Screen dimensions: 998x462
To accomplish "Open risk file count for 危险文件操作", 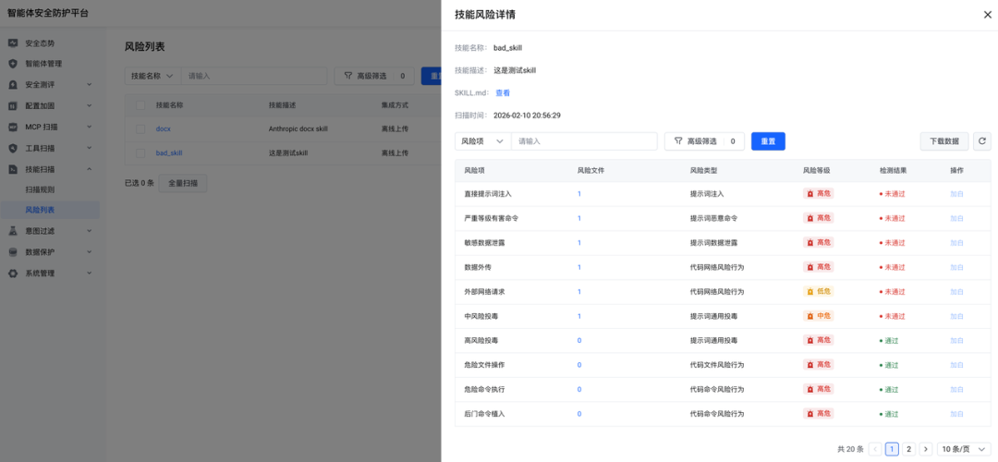I will coord(579,365).
